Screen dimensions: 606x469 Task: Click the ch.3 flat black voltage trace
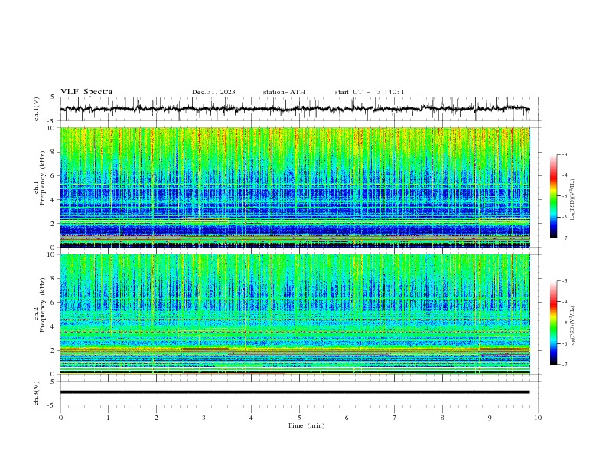tap(295, 392)
